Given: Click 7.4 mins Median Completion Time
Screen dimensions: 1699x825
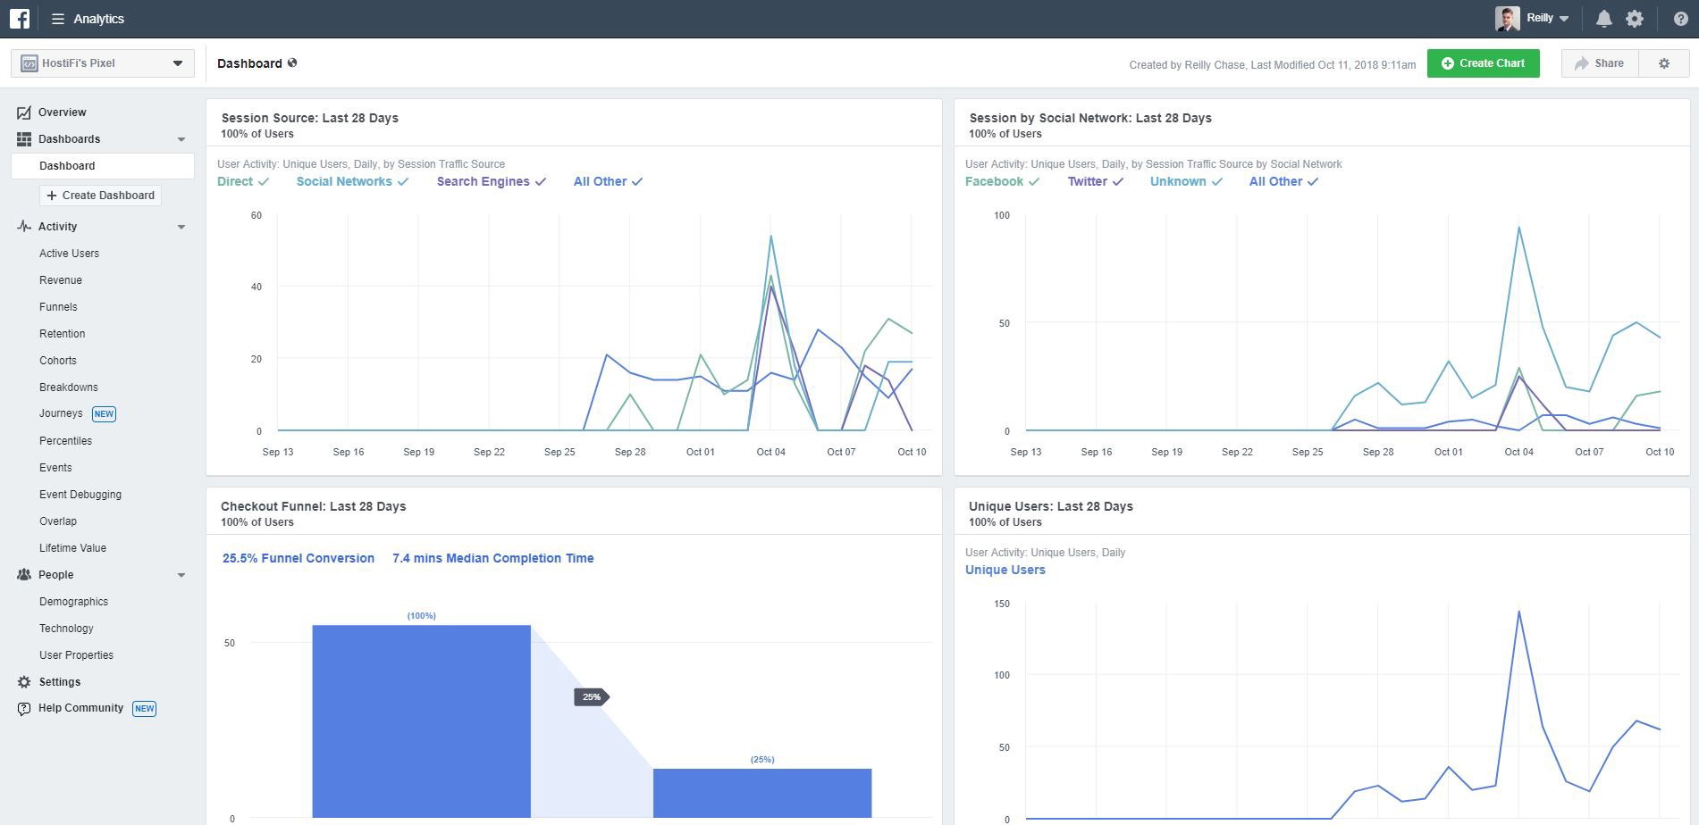Looking at the screenshot, I should pos(492,558).
